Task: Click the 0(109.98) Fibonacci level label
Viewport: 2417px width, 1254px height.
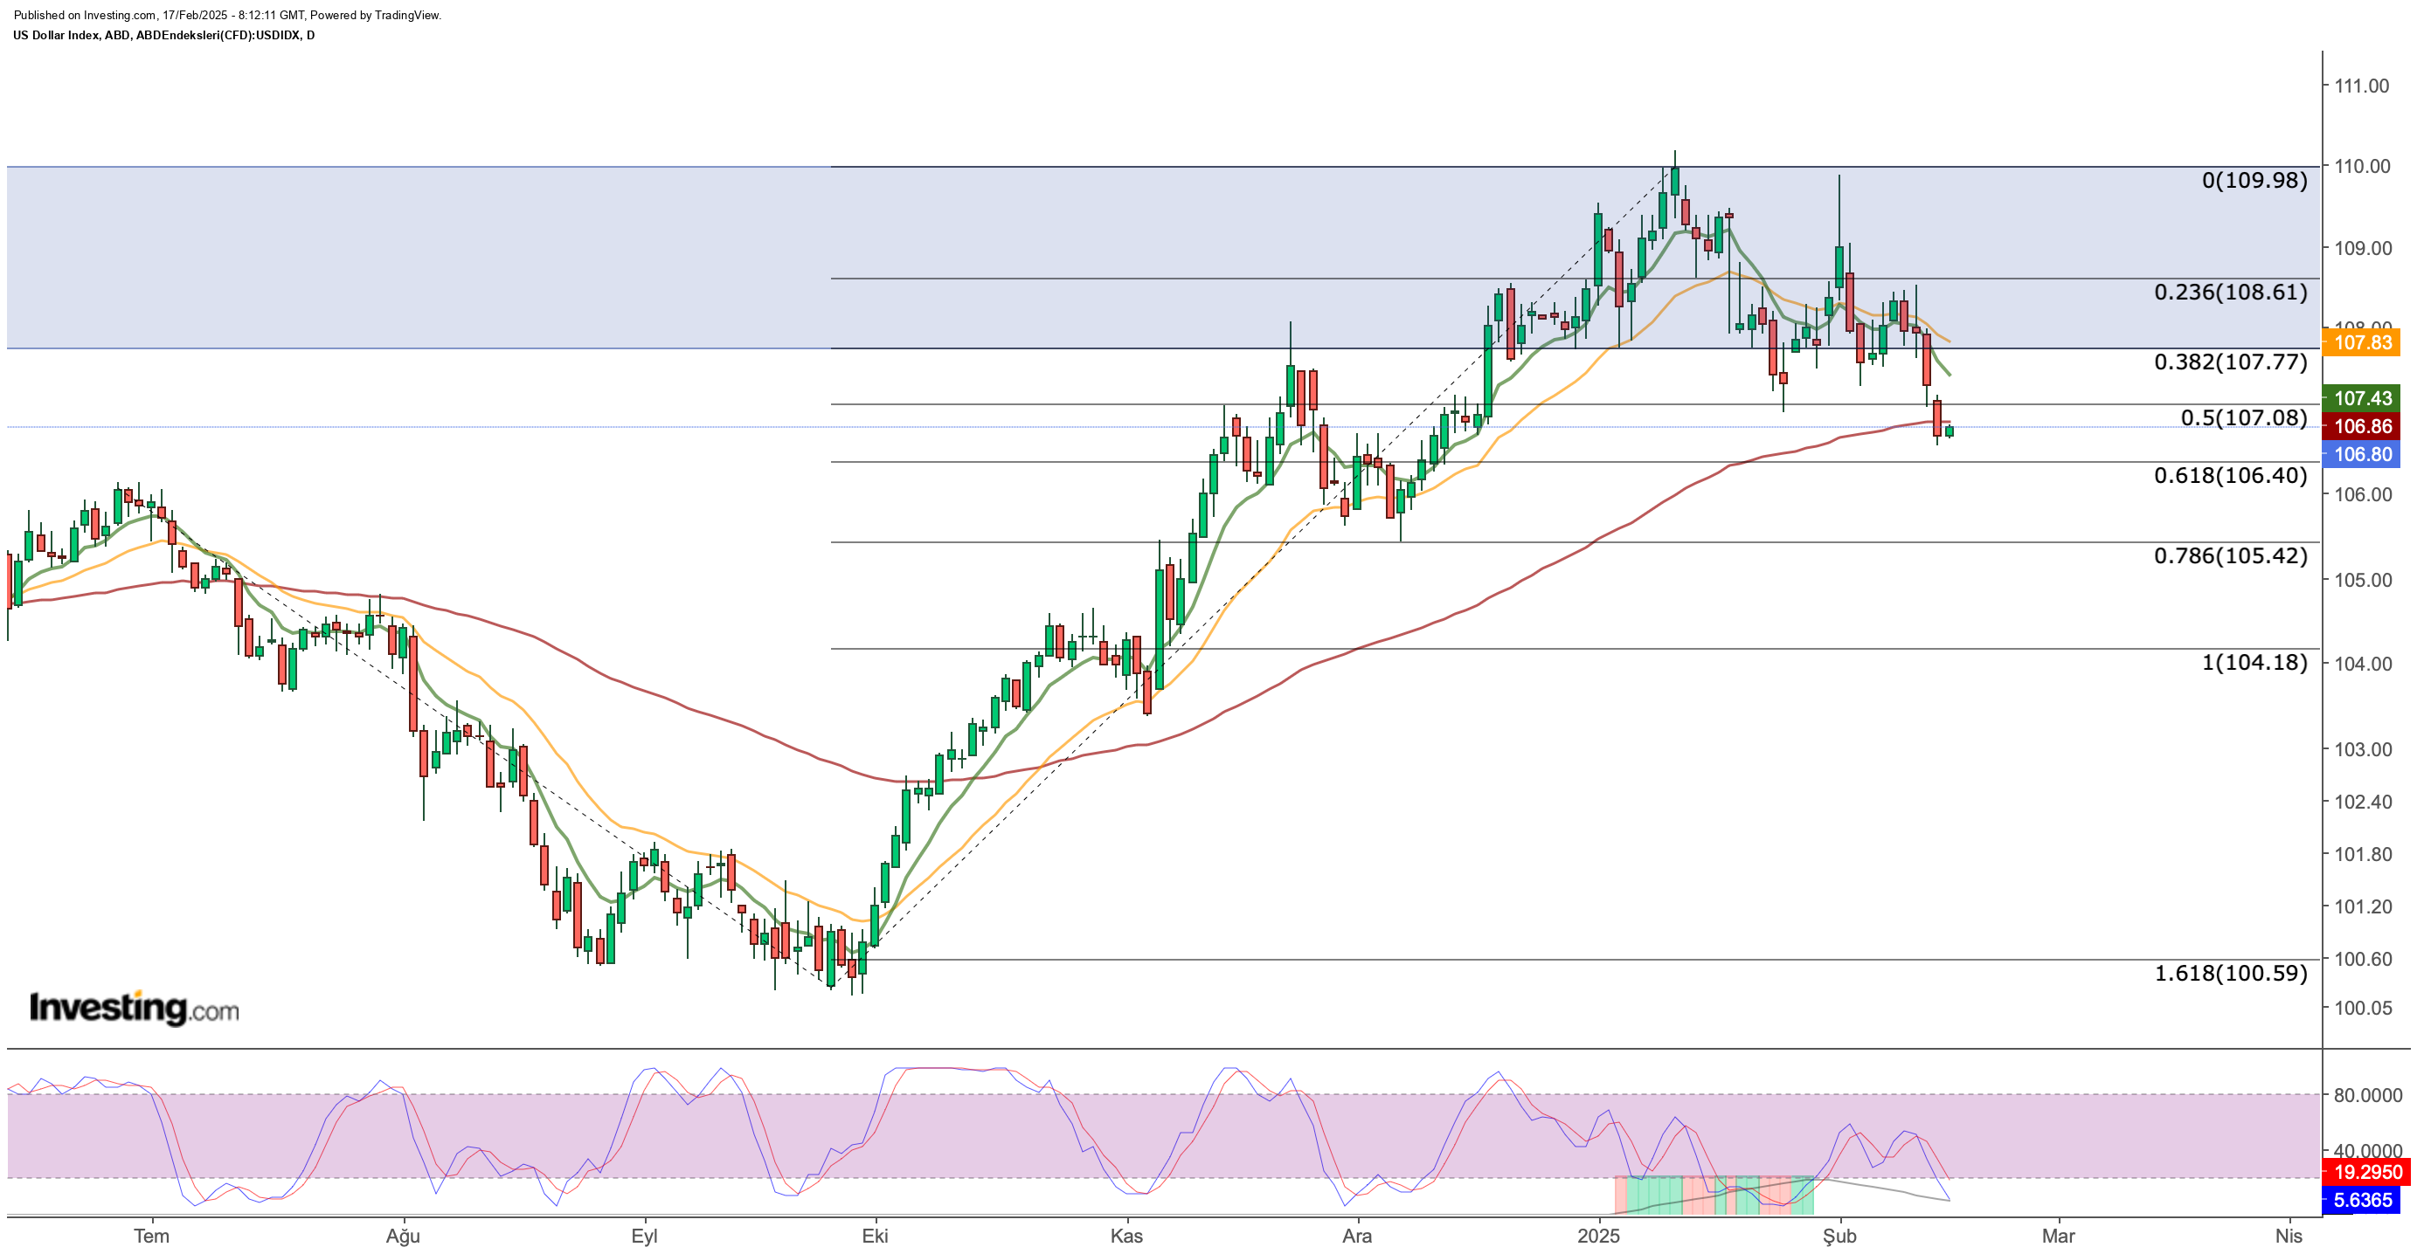Action: pos(2254,180)
